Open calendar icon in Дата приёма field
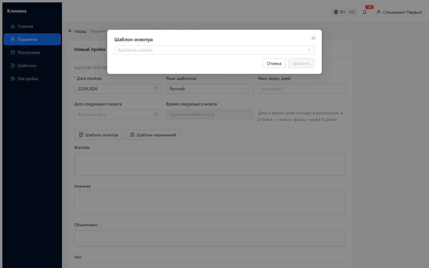Image resolution: width=429 pixels, height=268 pixels. 156,89
